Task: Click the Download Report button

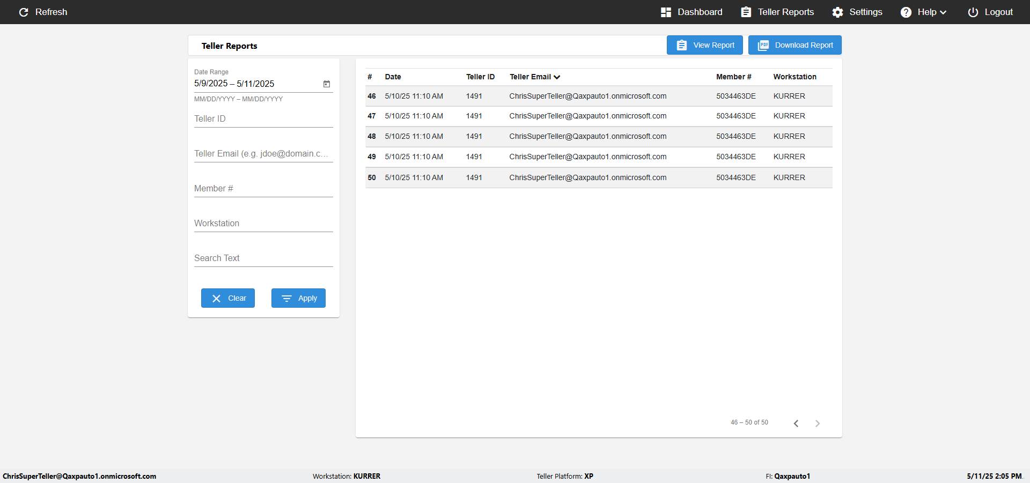Action: click(x=795, y=45)
